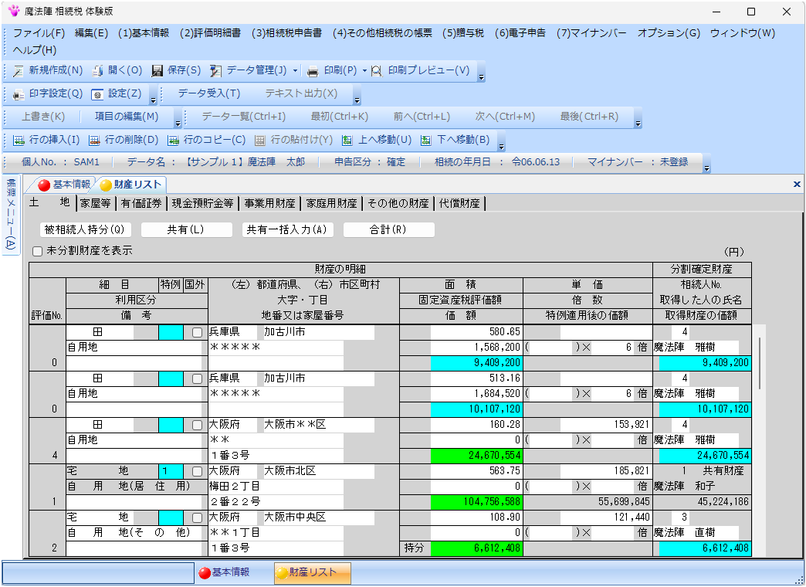Toggle the 未分割財産を表示 checkbox

[x=36, y=250]
